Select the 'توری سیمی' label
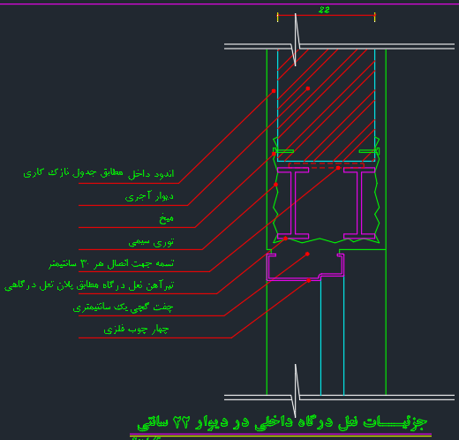Viewport: 459px width, 440px height. click(x=151, y=242)
